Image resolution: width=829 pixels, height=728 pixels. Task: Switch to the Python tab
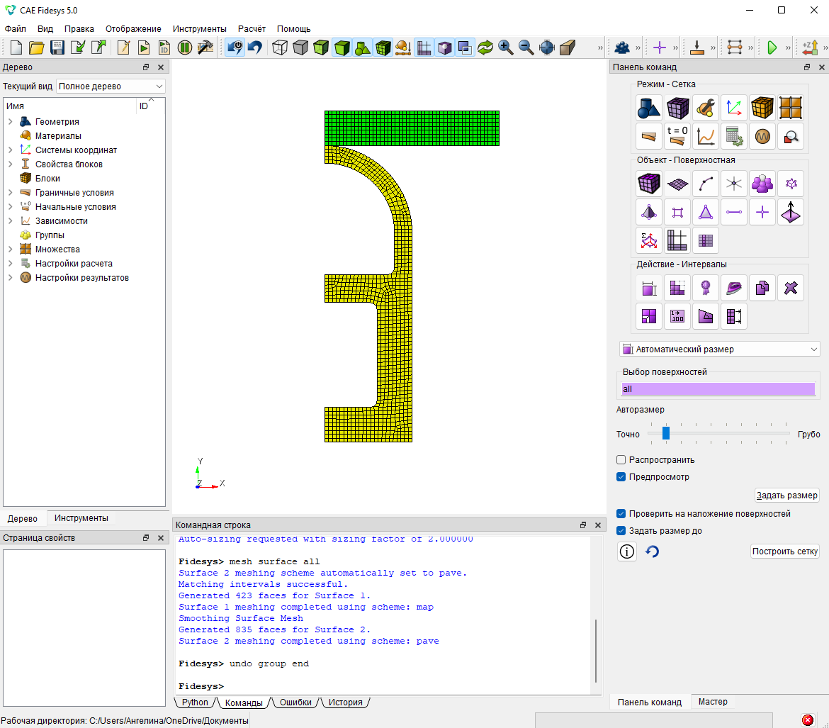[195, 702]
